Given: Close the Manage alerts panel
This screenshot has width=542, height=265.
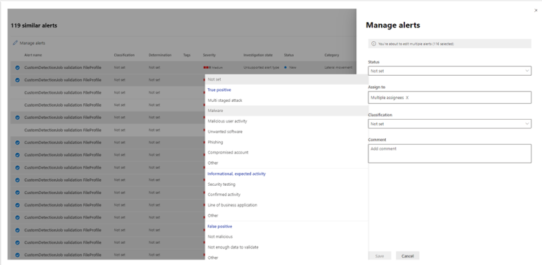Looking at the screenshot, I should click(x=536, y=11).
